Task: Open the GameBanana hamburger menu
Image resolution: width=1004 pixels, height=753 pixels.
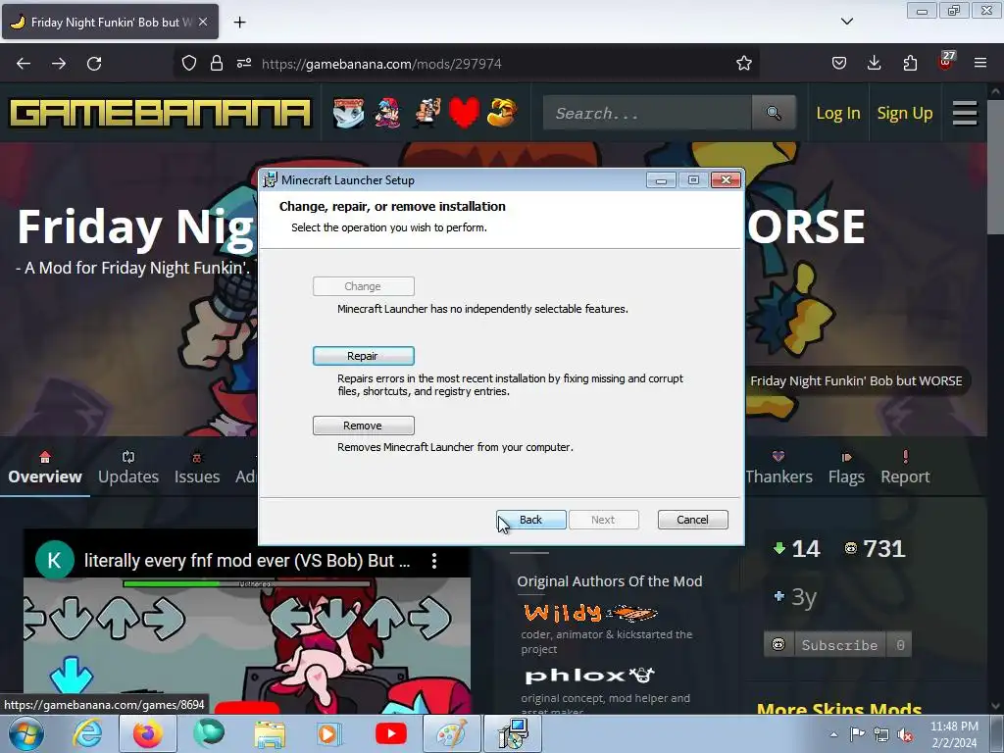Action: pyautogui.click(x=965, y=114)
